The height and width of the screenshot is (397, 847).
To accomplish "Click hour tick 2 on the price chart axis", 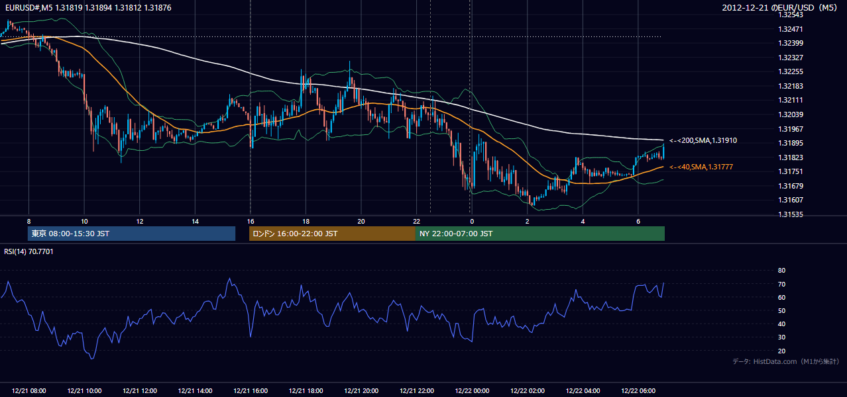I will 527,221.
